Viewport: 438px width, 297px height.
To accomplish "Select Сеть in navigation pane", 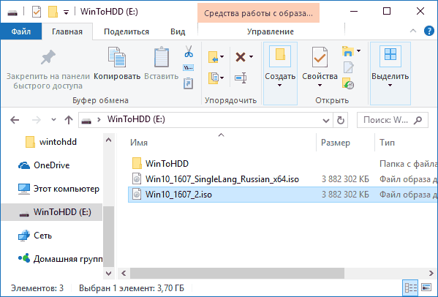I will (35, 236).
